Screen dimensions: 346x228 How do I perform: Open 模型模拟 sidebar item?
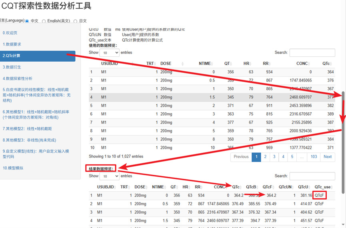tap(13, 168)
